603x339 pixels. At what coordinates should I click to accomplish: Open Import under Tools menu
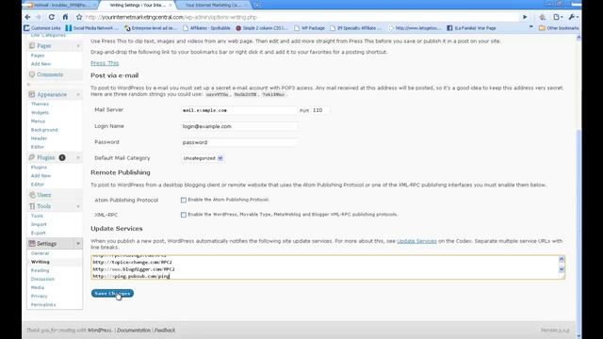(x=39, y=224)
